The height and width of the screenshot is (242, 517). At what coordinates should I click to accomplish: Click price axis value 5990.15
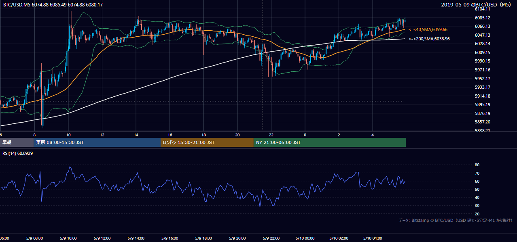[x=483, y=61]
